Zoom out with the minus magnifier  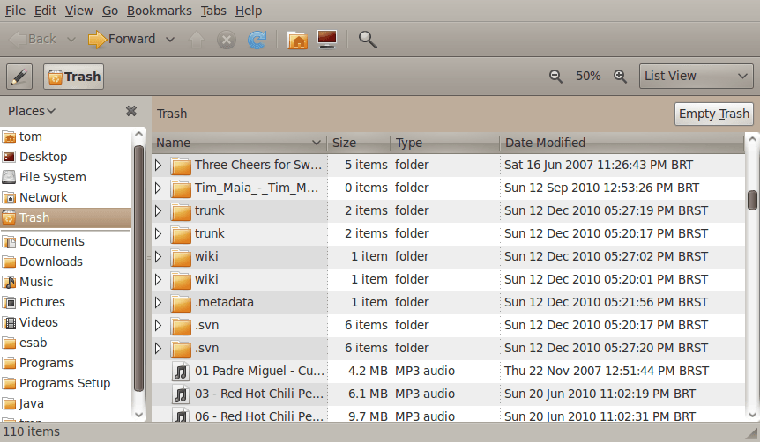pos(555,76)
